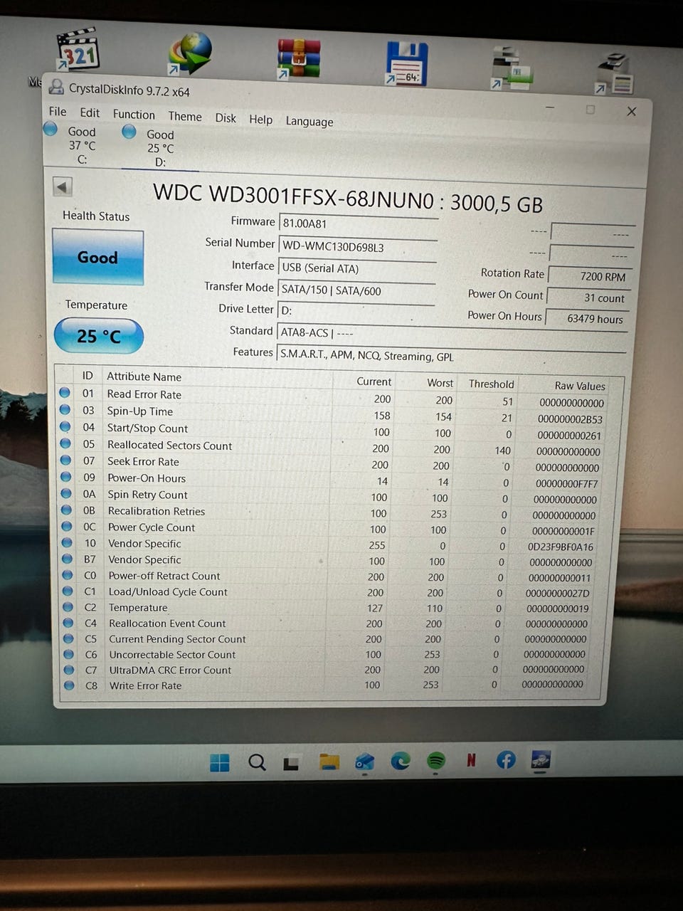The height and width of the screenshot is (911, 683).
Task: Click status circle of Write Error Rate row
Action: (x=69, y=685)
